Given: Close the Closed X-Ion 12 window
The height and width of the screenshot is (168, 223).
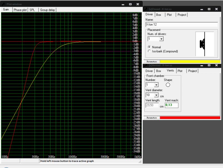Looking at the screenshot, I should (217, 9).
